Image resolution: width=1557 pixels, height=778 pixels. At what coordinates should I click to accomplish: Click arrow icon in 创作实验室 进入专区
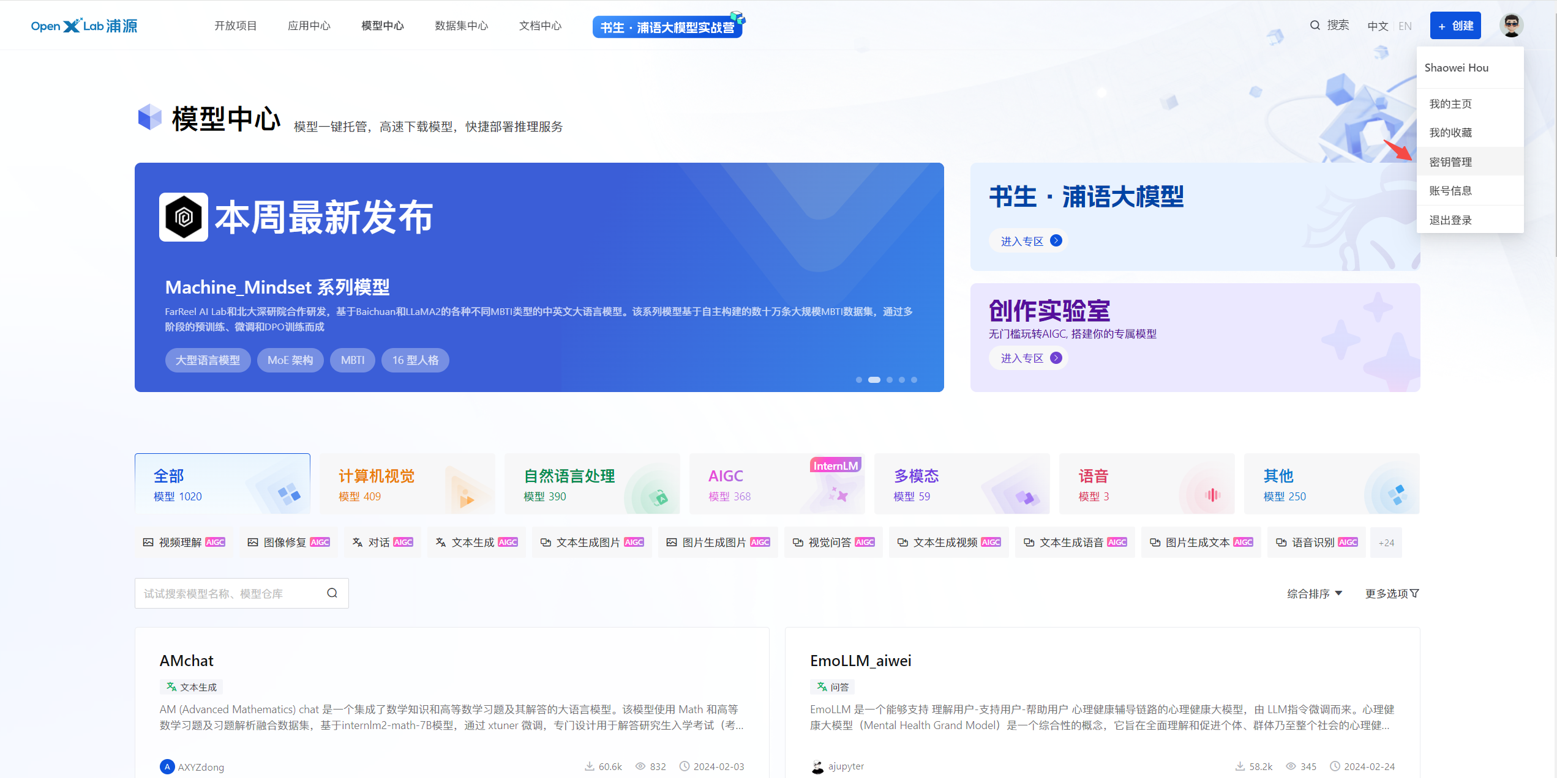tap(1056, 358)
